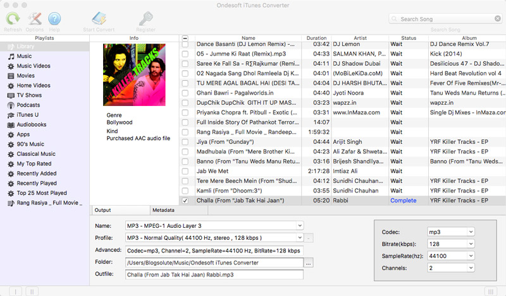Toggle the select-all checkbox in header

click(185, 38)
